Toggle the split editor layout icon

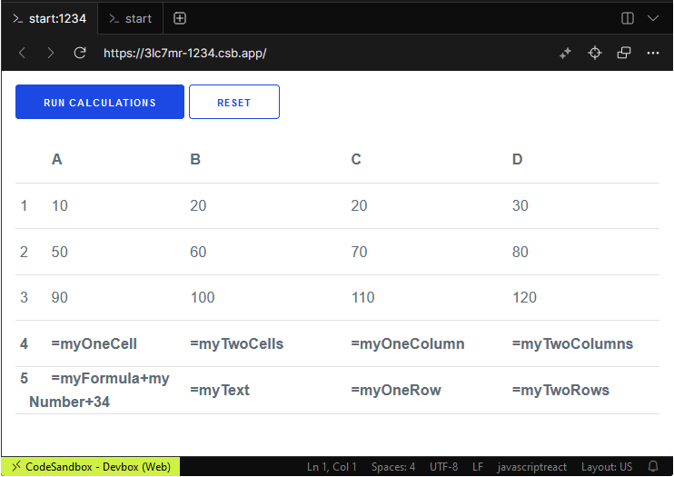pyautogui.click(x=628, y=18)
